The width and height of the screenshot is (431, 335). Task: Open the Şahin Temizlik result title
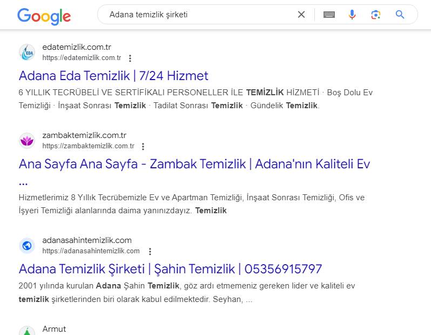170,269
